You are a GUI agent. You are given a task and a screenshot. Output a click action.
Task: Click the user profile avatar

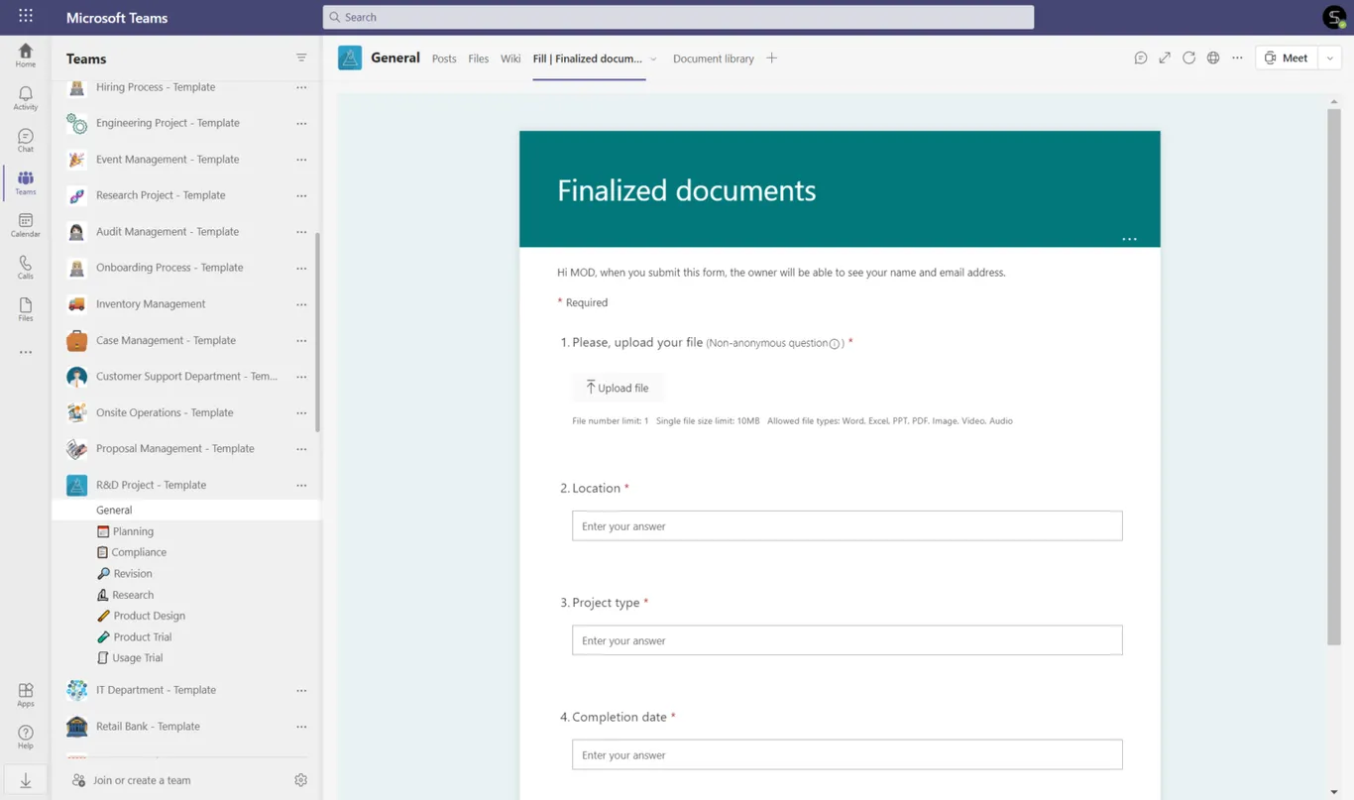(x=1334, y=17)
